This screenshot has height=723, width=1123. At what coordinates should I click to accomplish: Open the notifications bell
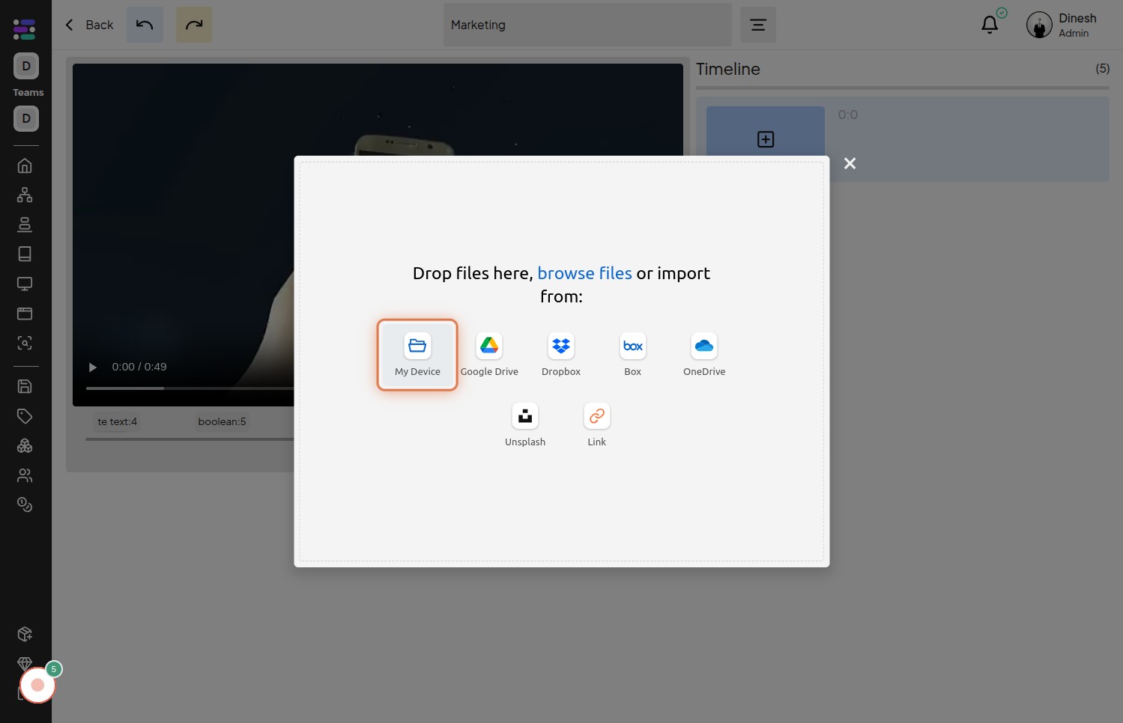click(990, 25)
